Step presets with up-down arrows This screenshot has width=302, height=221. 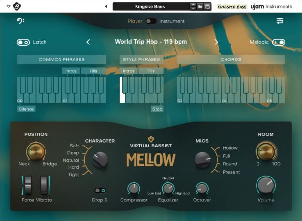coord(193,7)
